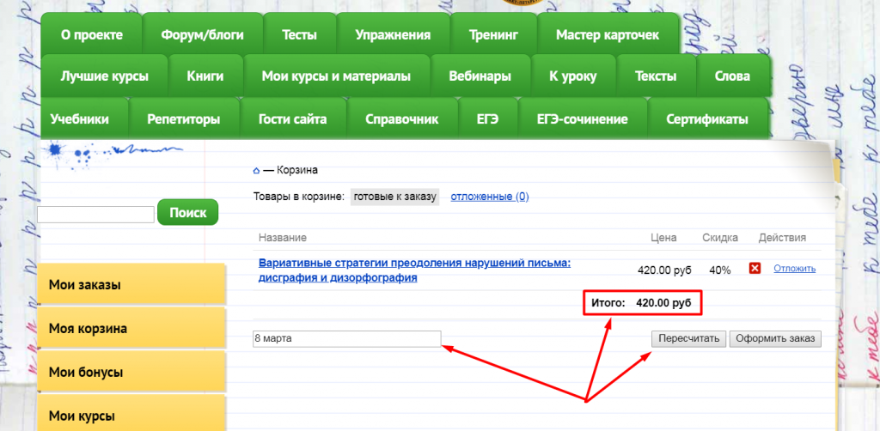The image size is (880, 431).
Task: Select Мастер карточек in navigation
Action: pos(607,35)
